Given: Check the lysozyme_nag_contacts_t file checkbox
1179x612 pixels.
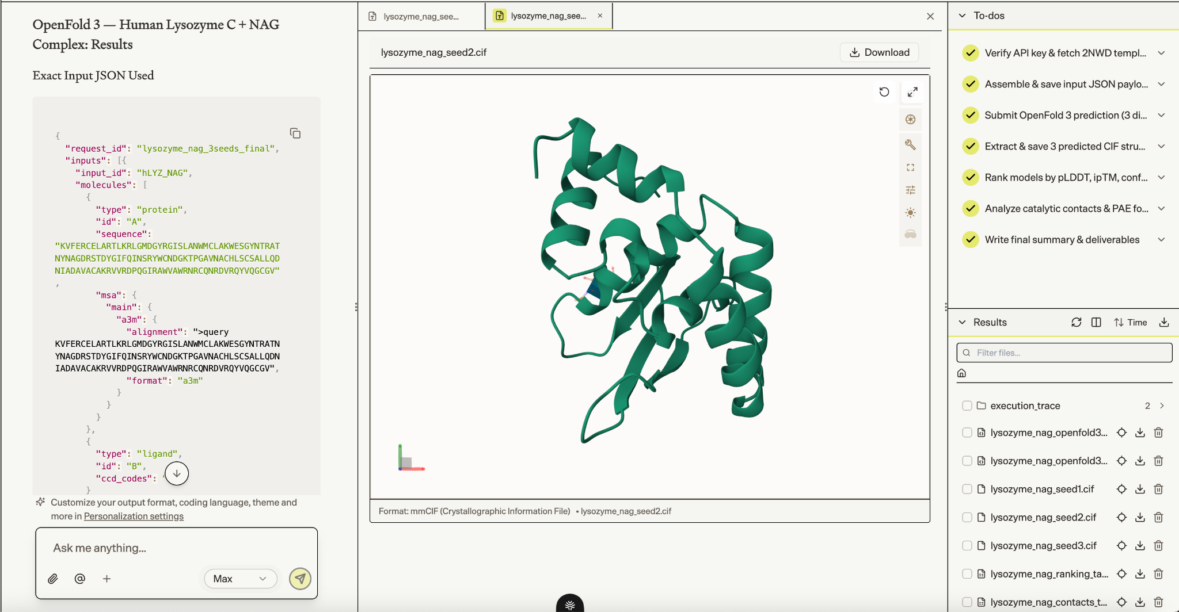Looking at the screenshot, I should point(967,602).
